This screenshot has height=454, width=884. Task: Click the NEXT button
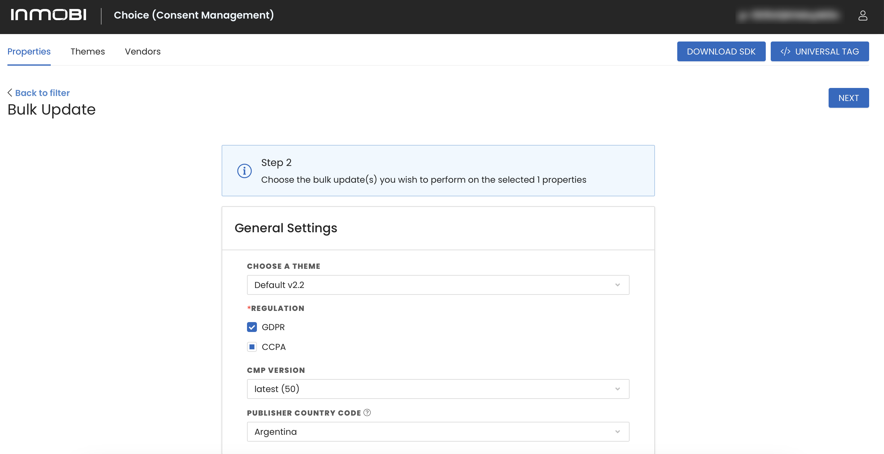tap(848, 98)
